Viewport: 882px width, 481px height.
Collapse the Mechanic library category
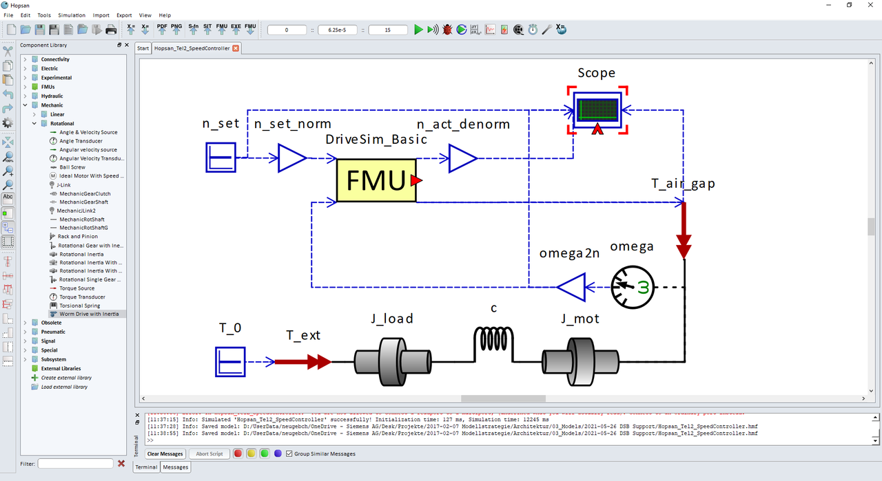pyautogui.click(x=25, y=105)
